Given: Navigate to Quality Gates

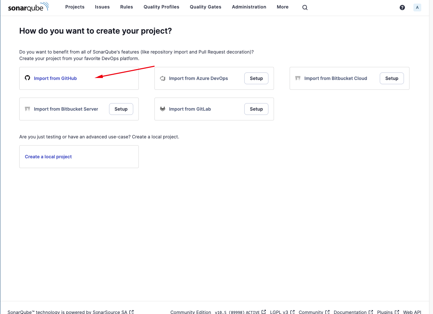Looking at the screenshot, I should point(205,7).
